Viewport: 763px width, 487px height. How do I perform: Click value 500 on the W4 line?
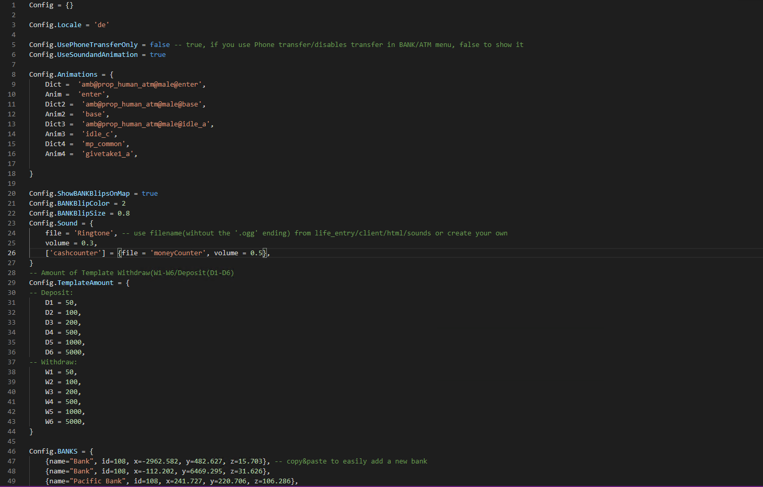click(72, 402)
